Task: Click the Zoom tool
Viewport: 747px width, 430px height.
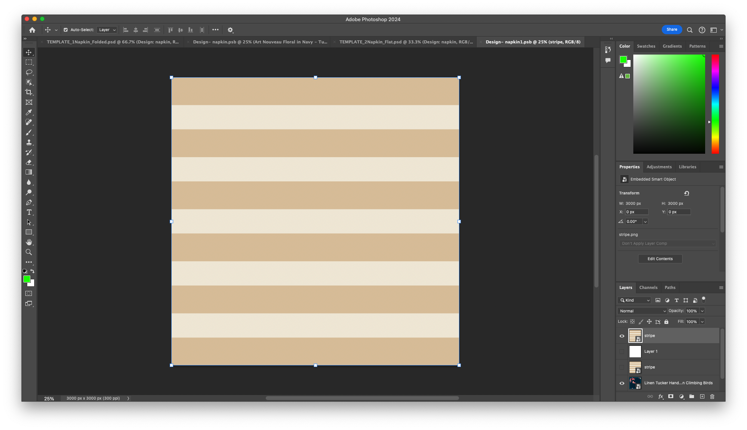Action: tap(29, 252)
